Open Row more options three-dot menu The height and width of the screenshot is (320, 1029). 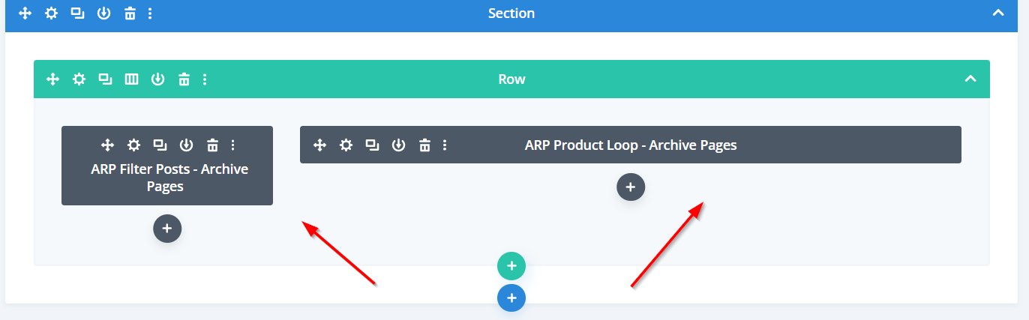pyautogui.click(x=205, y=79)
